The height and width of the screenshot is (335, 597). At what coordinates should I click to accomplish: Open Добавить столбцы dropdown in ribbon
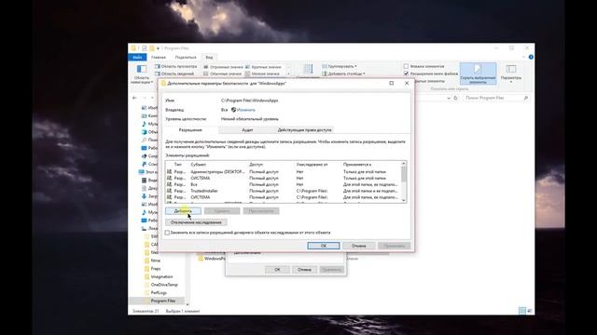[x=343, y=74]
